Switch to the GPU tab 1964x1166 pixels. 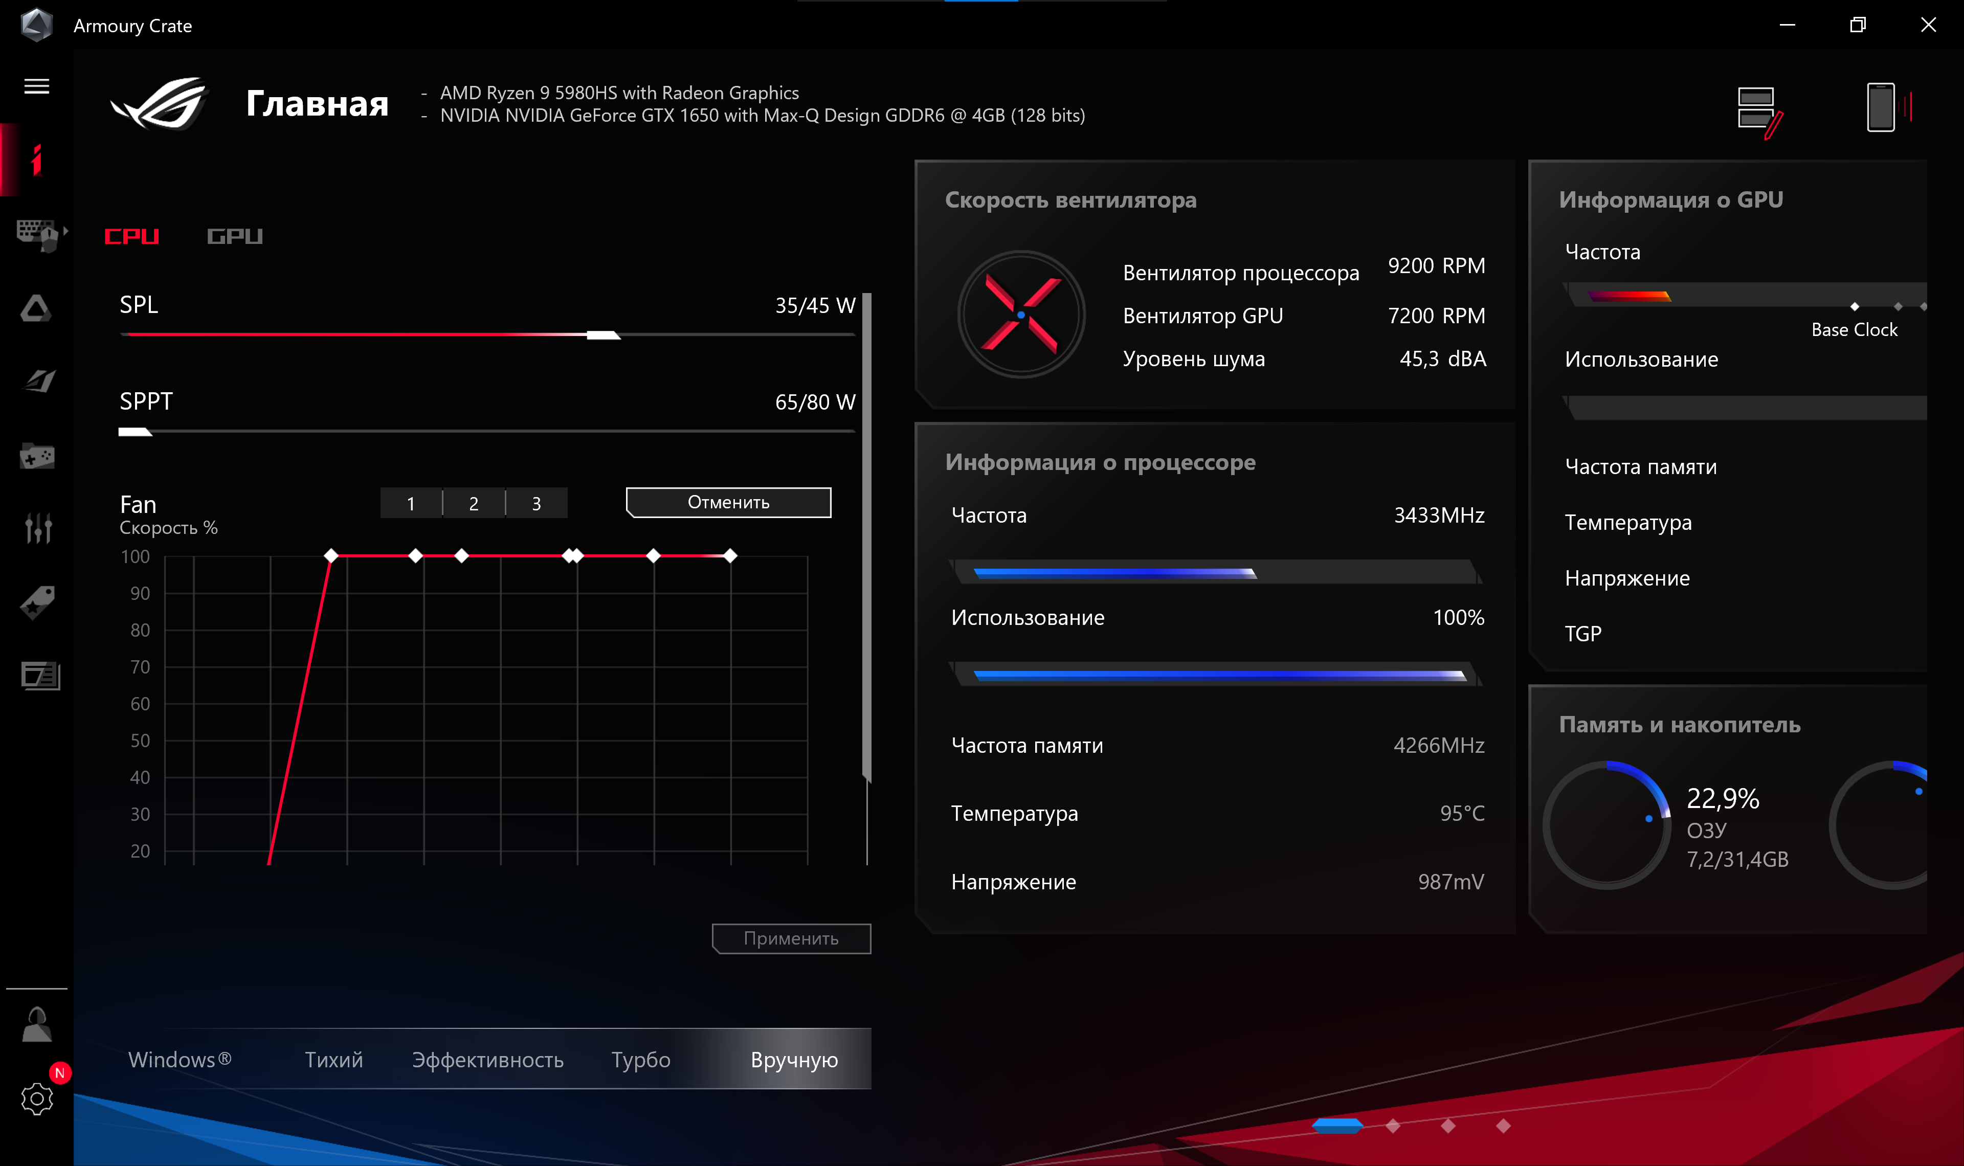pyautogui.click(x=234, y=236)
